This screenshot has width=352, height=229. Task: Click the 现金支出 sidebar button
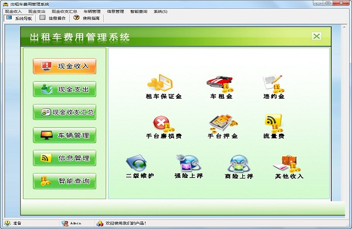(x=65, y=89)
